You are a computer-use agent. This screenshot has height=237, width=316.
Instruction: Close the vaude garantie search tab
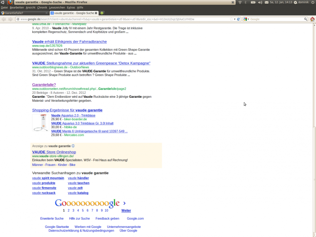(96, 13)
